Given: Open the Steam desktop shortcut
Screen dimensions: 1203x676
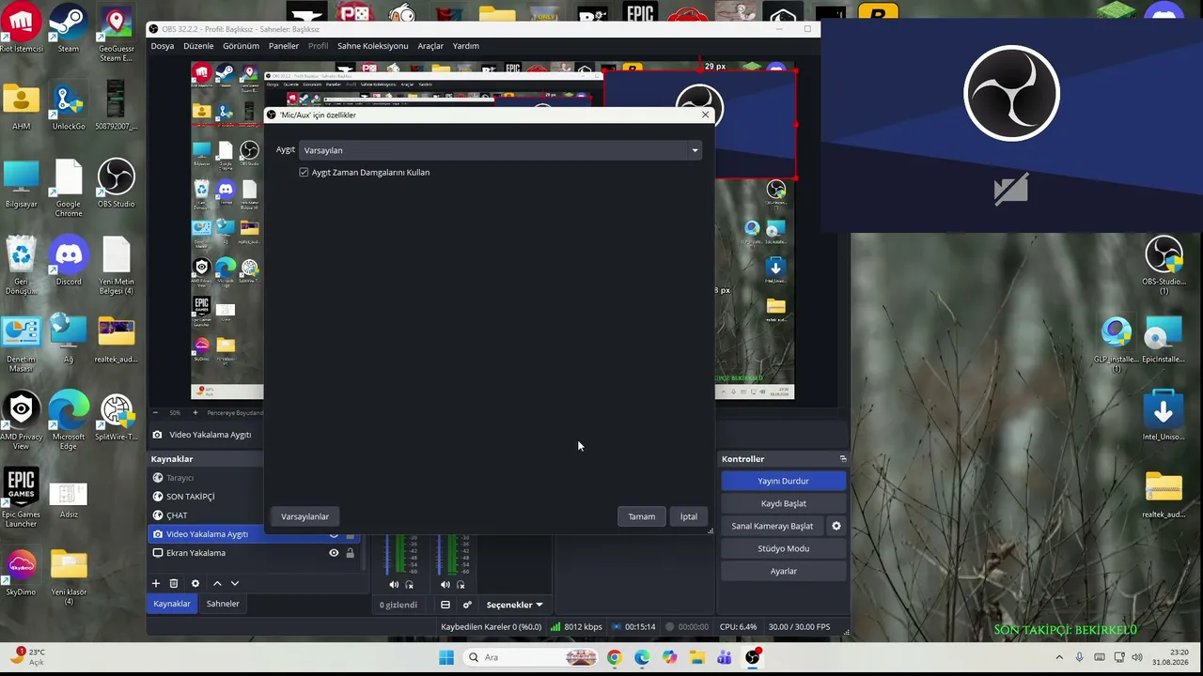Looking at the screenshot, I should (x=69, y=29).
